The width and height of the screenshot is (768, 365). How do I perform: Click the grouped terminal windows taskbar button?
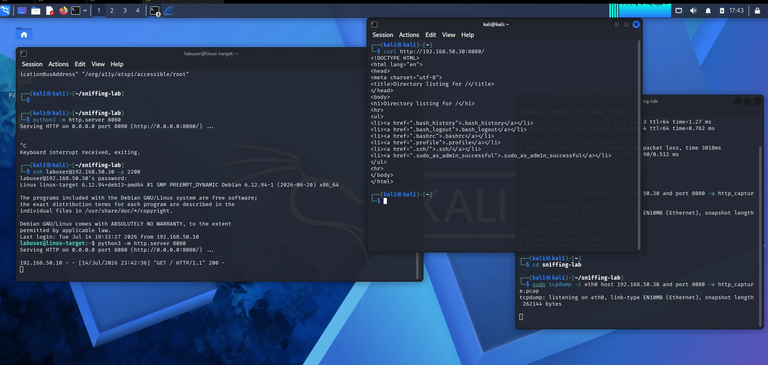(x=155, y=11)
